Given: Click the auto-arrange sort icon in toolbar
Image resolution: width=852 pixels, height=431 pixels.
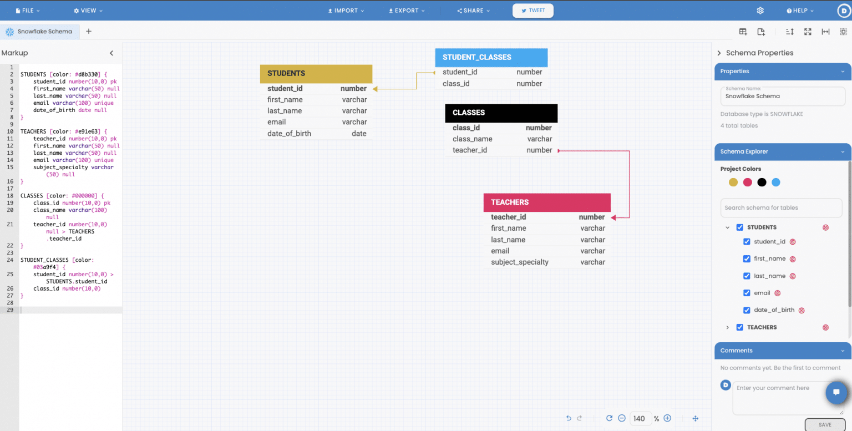Looking at the screenshot, I should coord(790,32).
